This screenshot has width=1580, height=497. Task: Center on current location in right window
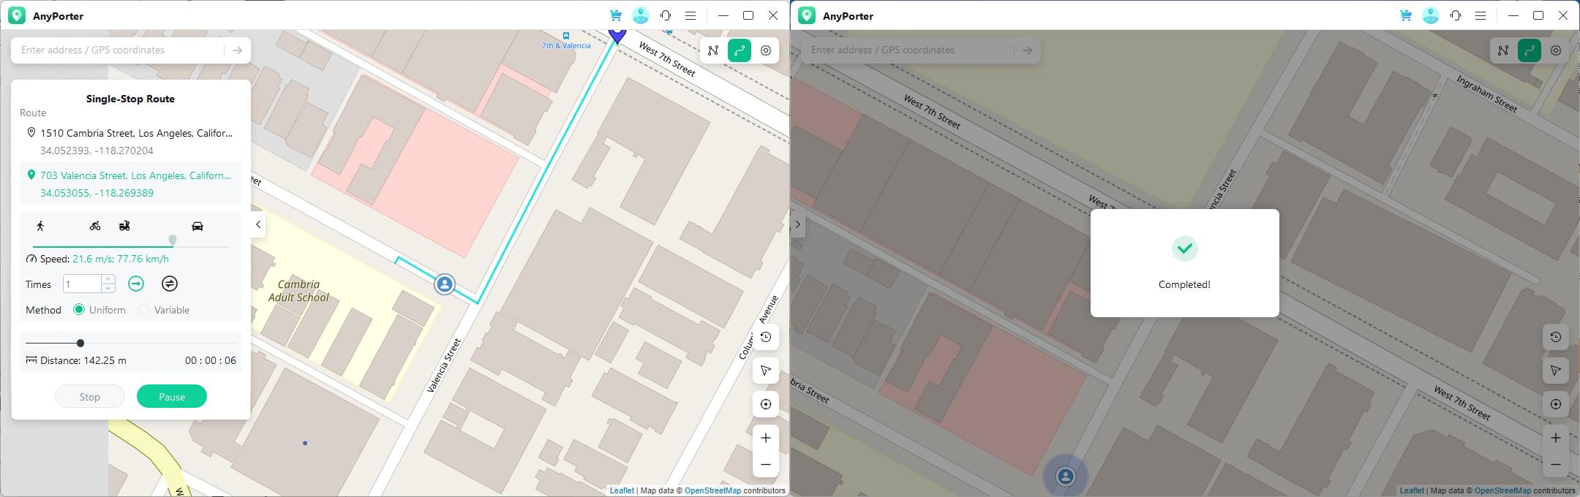[1556, 404]
